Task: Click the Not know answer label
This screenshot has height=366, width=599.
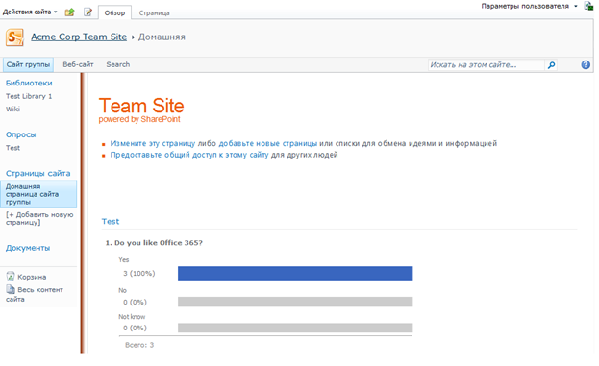Action: pos(132,317)
